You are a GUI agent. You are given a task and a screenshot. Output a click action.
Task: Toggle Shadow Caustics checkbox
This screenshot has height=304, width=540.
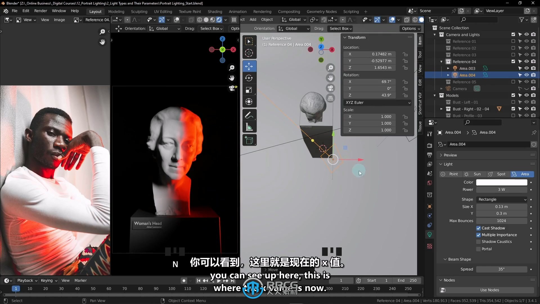(x=478, y=241)
